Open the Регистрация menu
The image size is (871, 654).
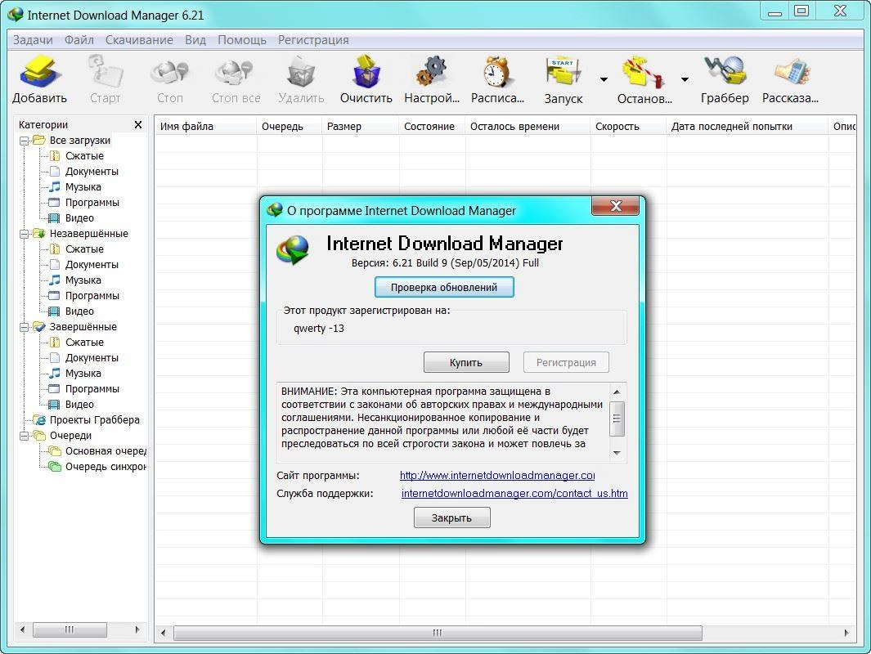pyautogui.click(x=313, y=40)
